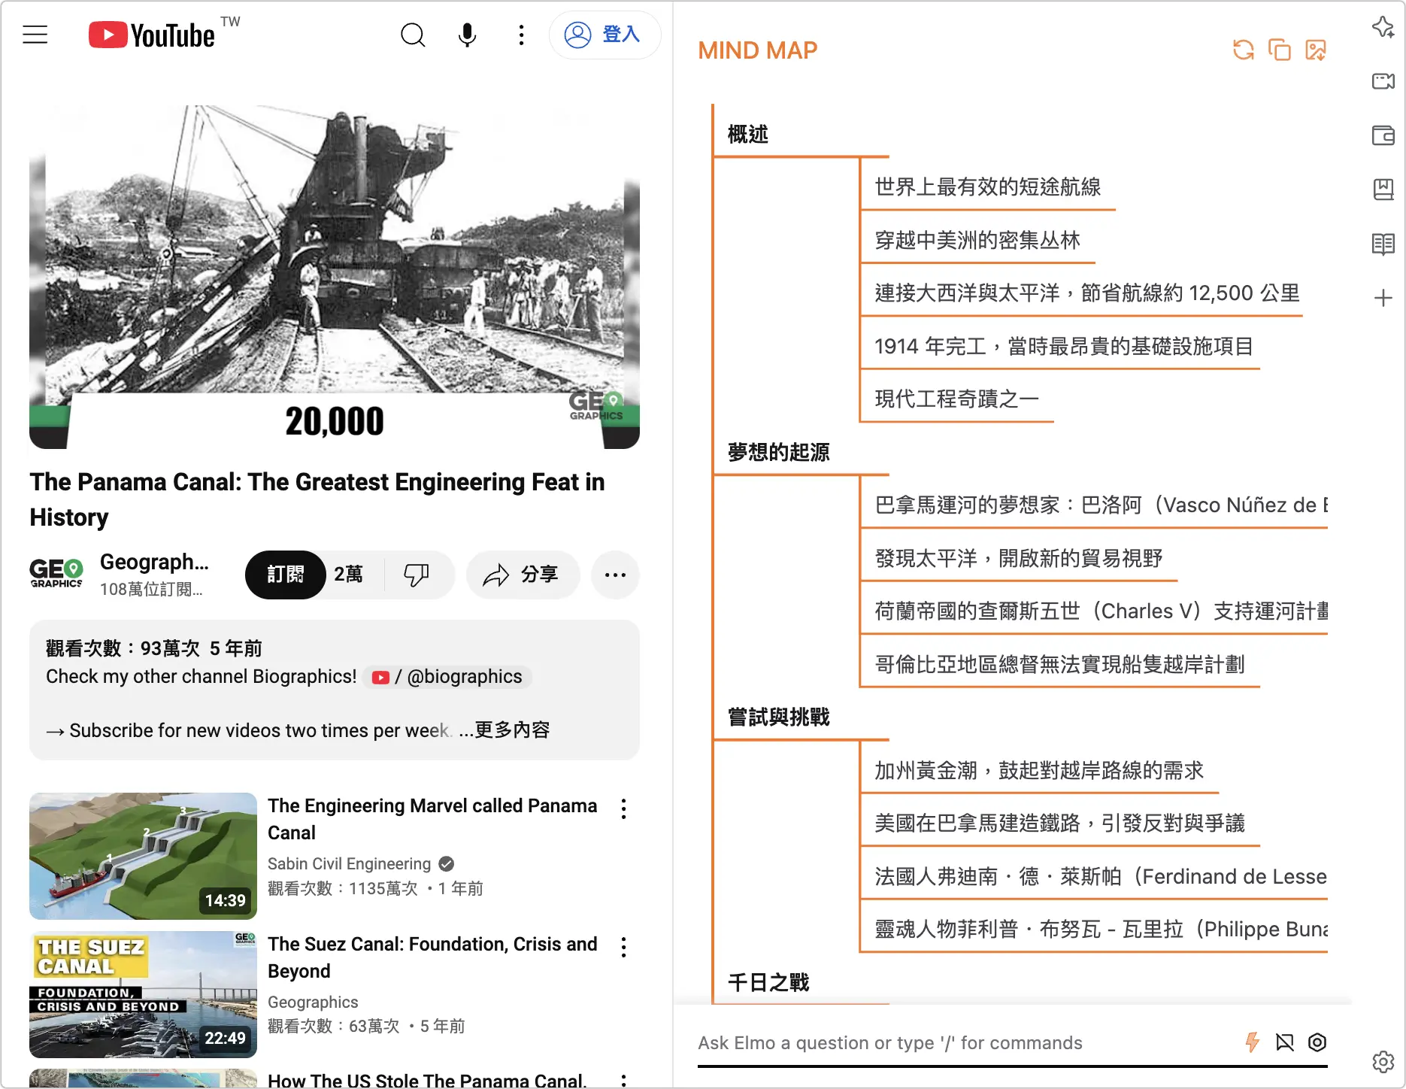
Task: Sign in with 登入 button
Action: pyautogui.click(x=605, y=35)
